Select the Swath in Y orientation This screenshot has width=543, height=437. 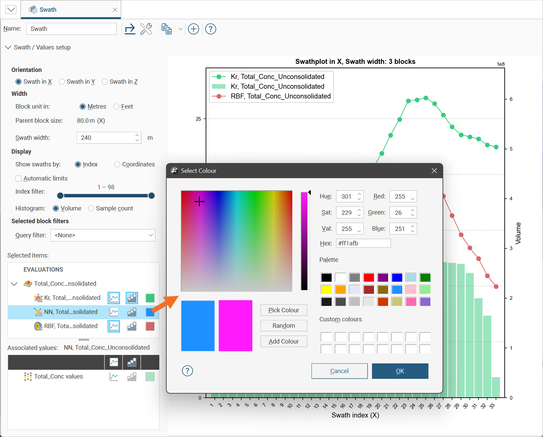click(77, 82)
